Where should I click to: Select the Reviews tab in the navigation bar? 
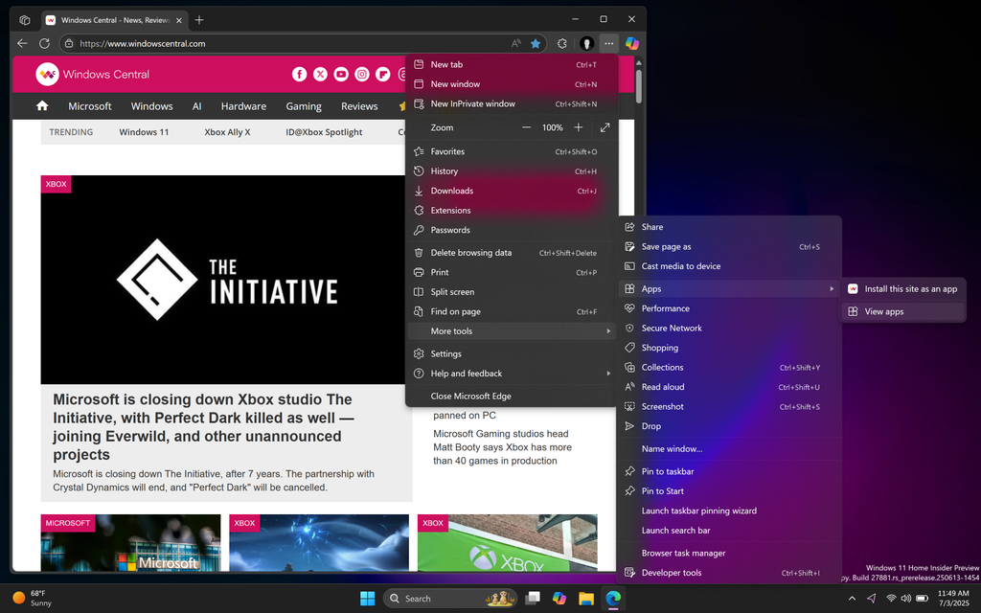point(358,106)
